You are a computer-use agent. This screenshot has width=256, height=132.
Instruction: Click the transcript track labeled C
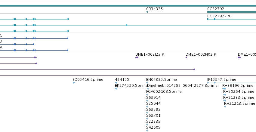click(34, 38)
